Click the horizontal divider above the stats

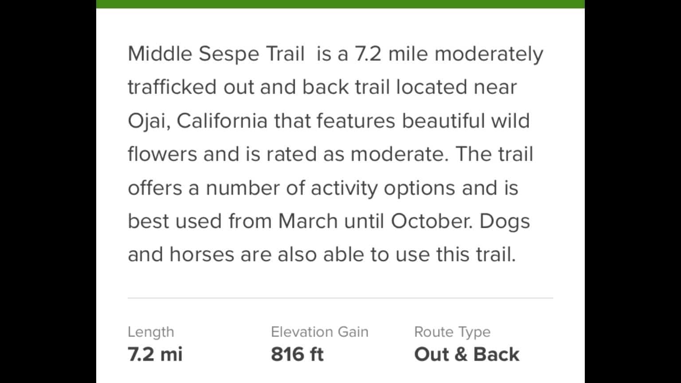coord(340,298)
